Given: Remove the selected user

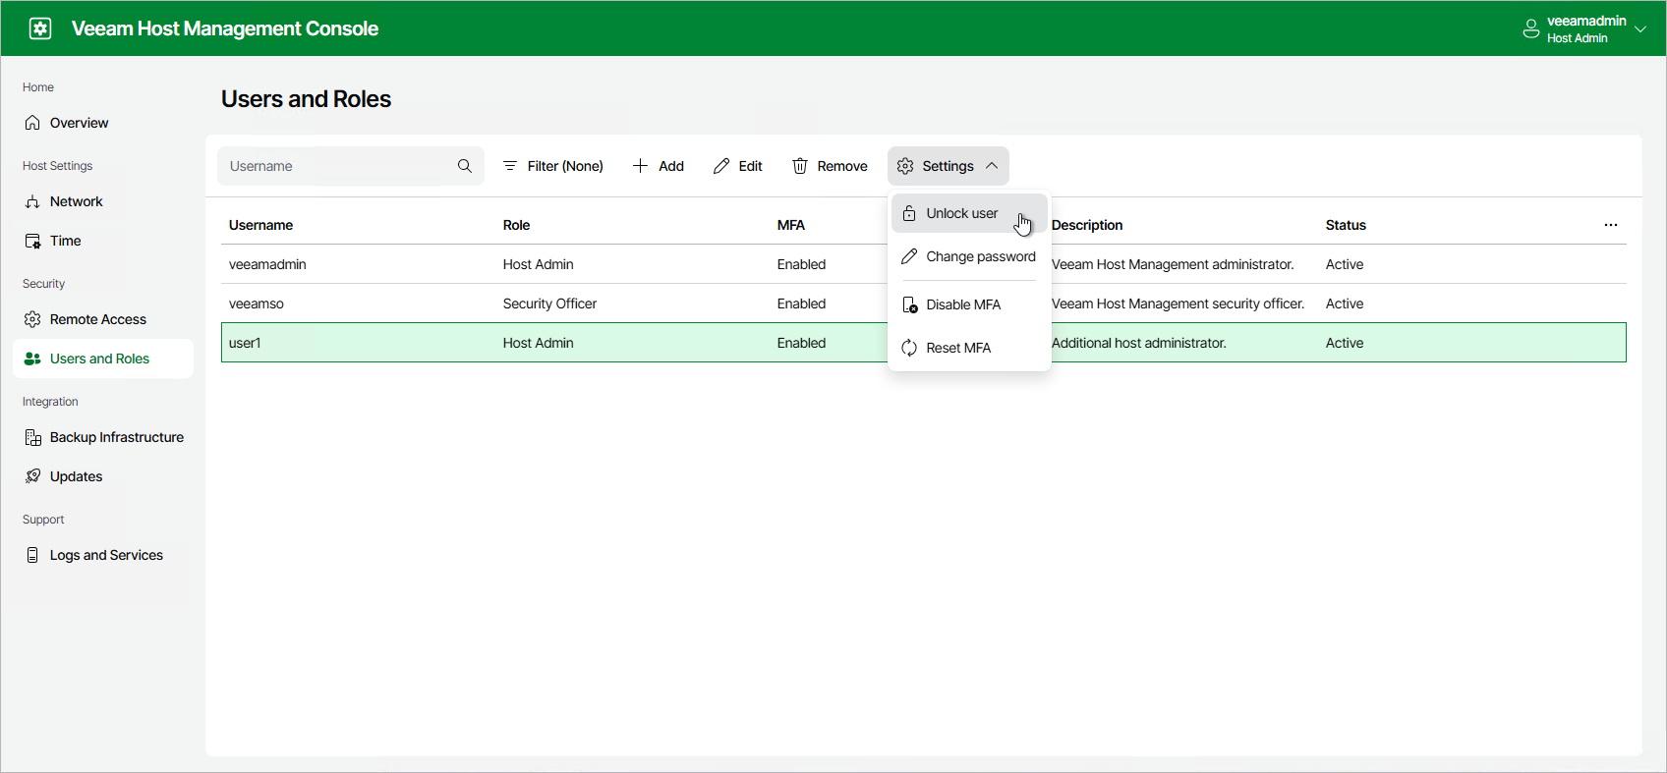Looking at the screenshot, I should tap(830, 166).
